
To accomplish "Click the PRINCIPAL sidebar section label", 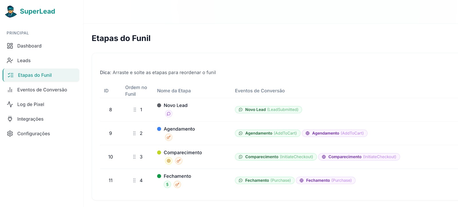I will (18, 33).
